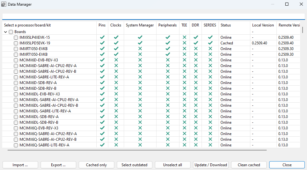
Task: Click the Peripherals cross for MCIMX6D-SDB-REV-A
Action: (x=168, y=83)
